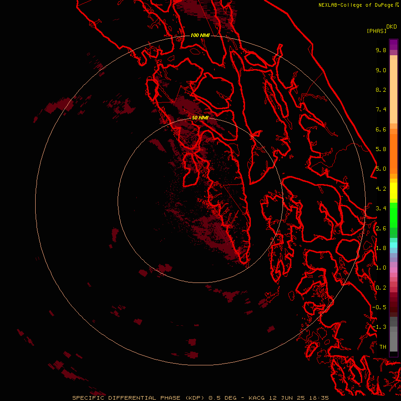This screenshot has width=401, height=401.
Task: Select the 9.0 value on the color scale
Action: 381,70
